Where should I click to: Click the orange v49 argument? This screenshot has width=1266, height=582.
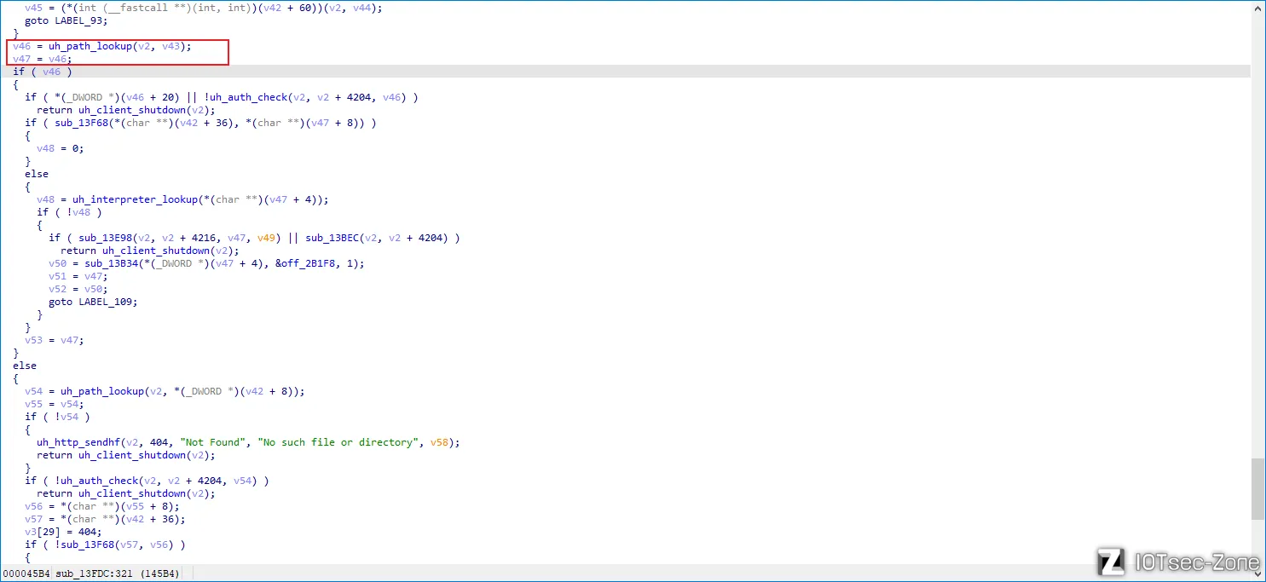[267, 238]
